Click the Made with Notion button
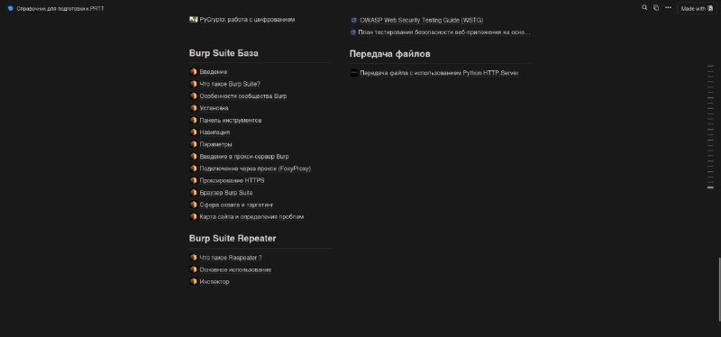 point(697,8)
